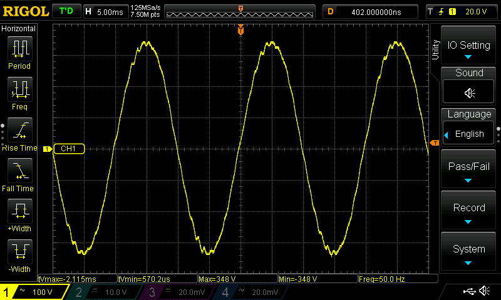Toggle the Sound speaker icon
The width and height of the screenshot is (501, 300).
(x=469, y=92)
